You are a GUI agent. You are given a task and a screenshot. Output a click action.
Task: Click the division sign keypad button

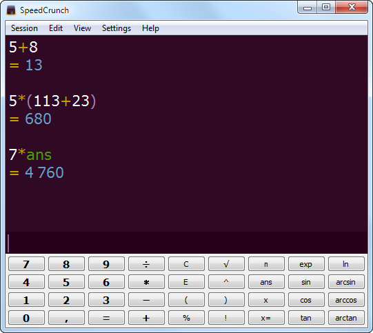[x=146, y=264]
